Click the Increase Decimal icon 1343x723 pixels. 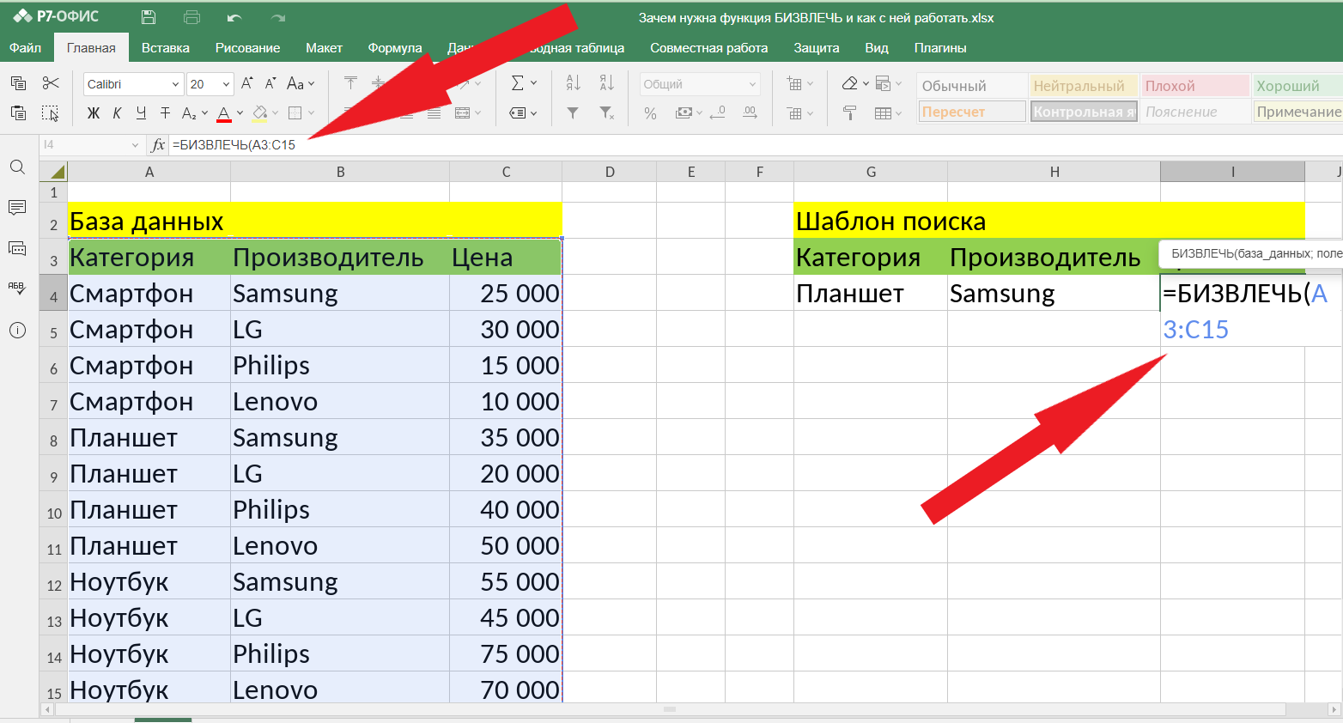tap(750, 112)
